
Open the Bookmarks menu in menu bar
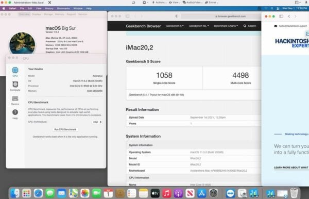pos(63,8)
